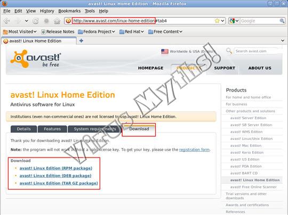Screen dimensions: 288x215
Task: Go to ABOUT US navigation tab
Action: (x=260, y=68)
